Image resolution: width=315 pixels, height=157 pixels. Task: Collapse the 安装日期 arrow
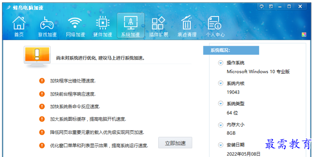pos(221,145)
